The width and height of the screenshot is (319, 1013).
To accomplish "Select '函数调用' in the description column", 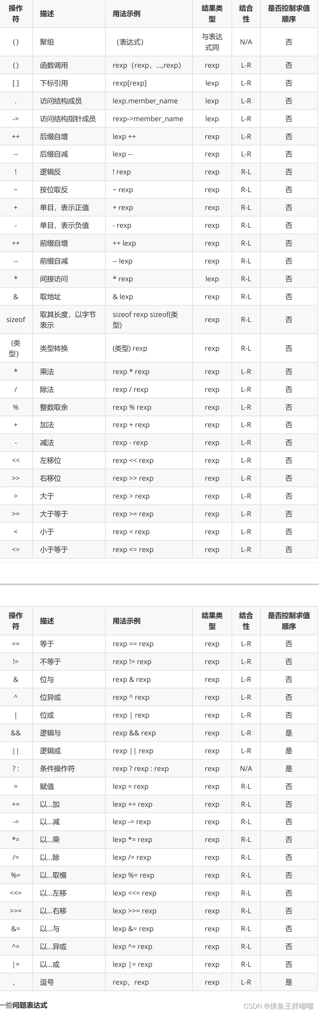I will pos(54,65).
